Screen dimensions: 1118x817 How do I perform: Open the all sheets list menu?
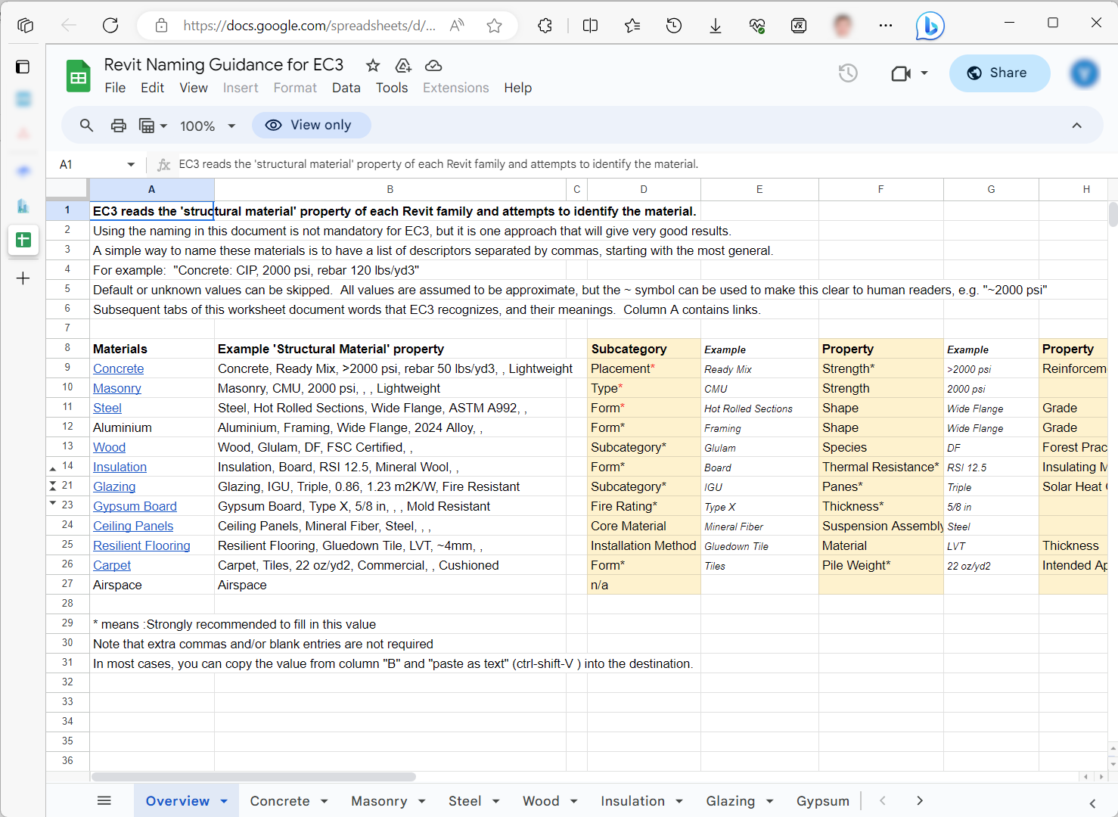(104, 800)
